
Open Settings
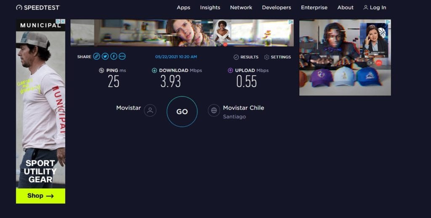(277, 57)
